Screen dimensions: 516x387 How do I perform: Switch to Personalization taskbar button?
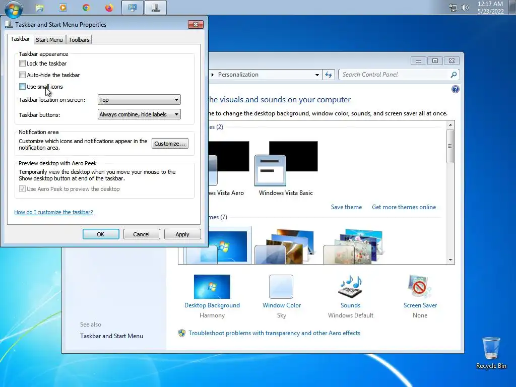point(133,8)
